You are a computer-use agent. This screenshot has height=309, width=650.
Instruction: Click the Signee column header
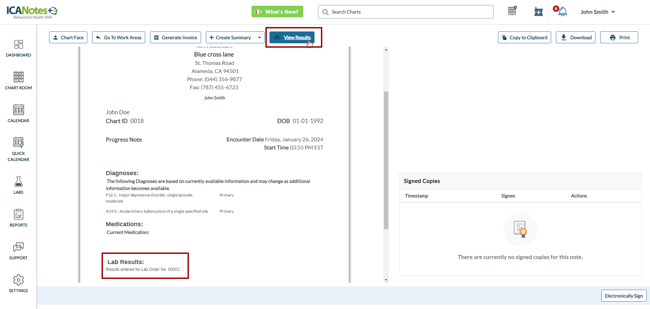pyautogui.click(x=508, y=196)
